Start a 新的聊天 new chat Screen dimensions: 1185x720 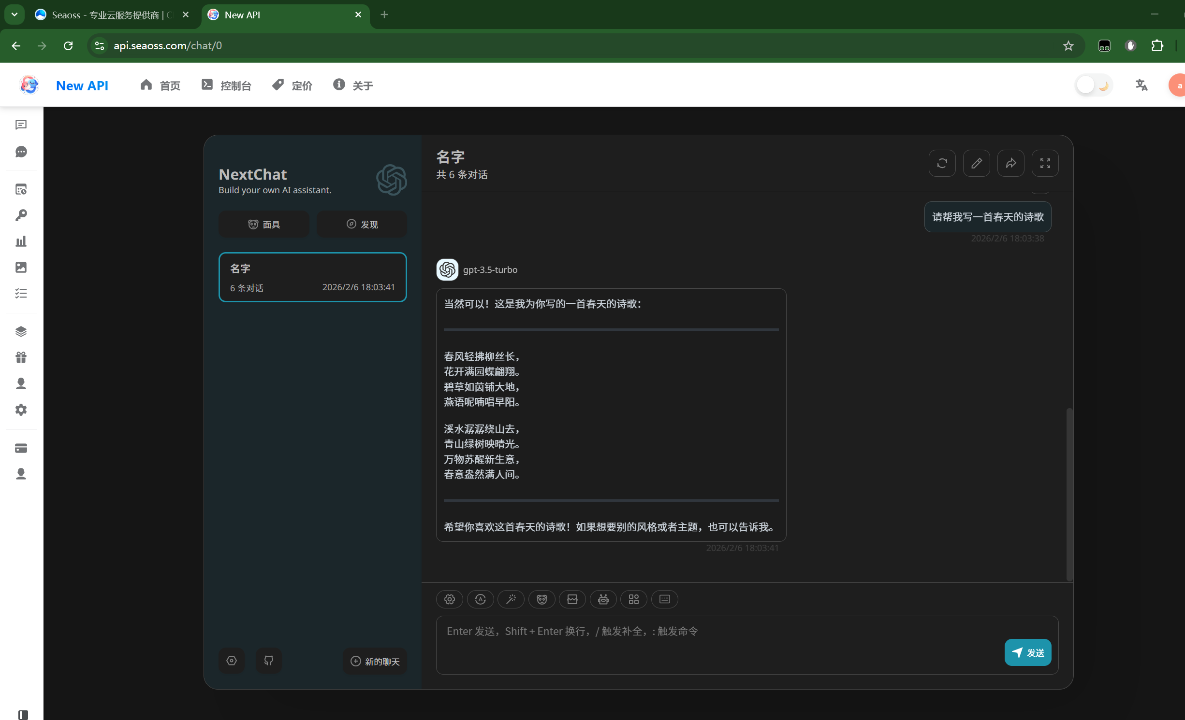(x=375, y=661)
